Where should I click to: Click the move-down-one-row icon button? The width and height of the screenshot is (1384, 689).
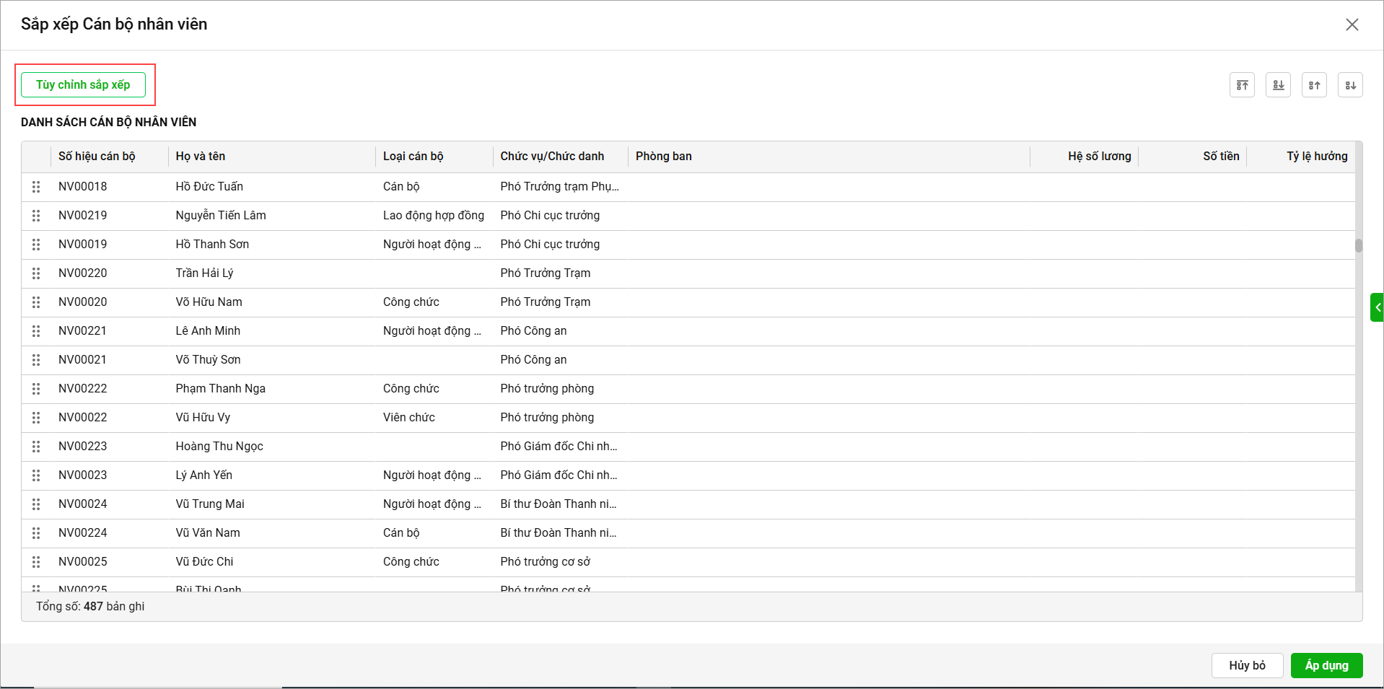(x=1350, y=85)
